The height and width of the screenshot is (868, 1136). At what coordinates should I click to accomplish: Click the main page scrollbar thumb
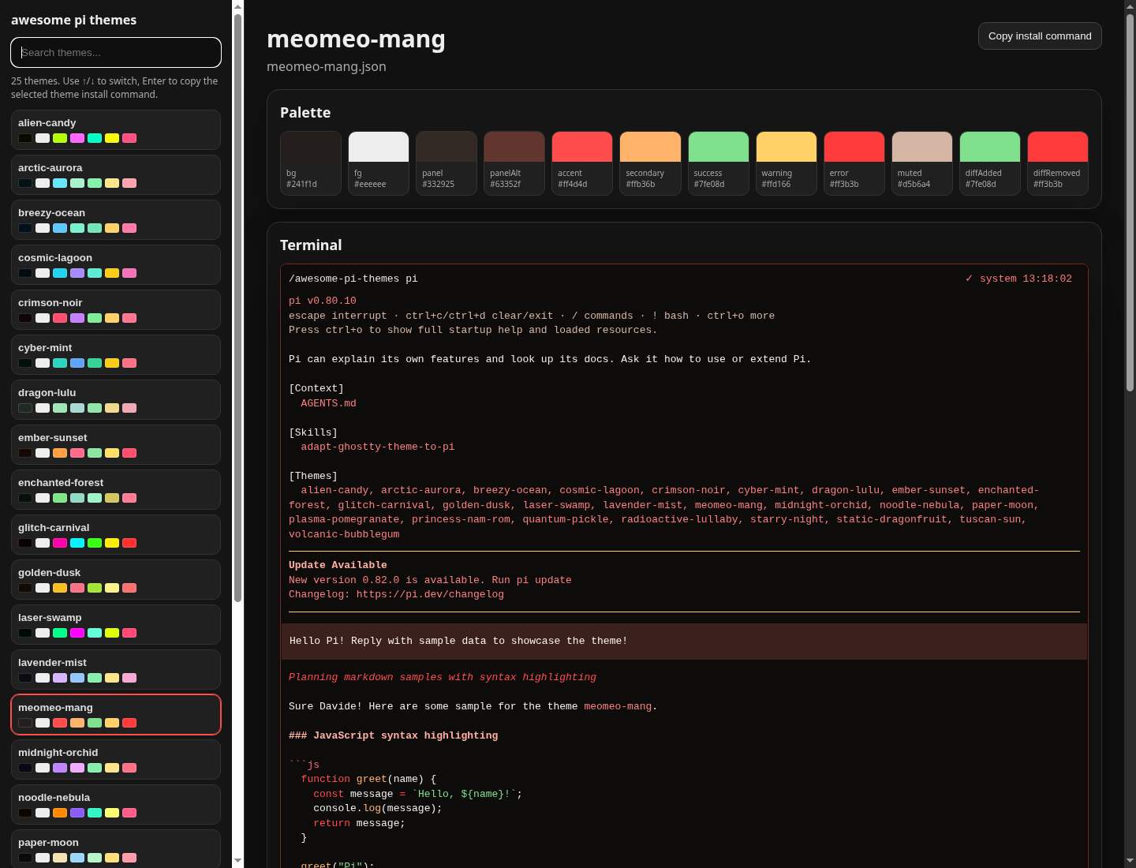pyautogui.click(x=1130, y=201)
